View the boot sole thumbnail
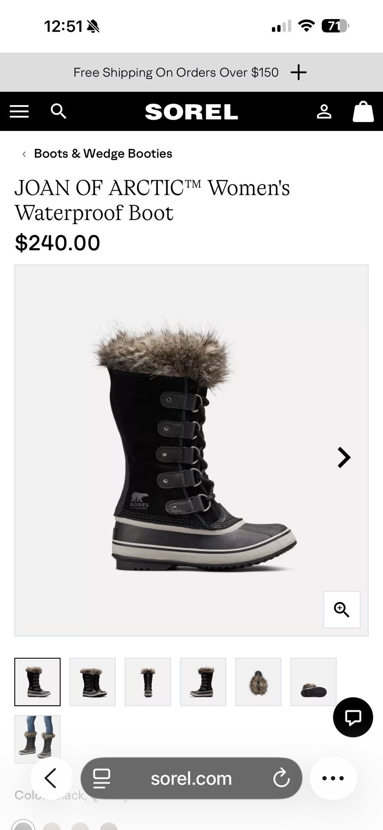 pyautogui.click(x=313, y=682)
